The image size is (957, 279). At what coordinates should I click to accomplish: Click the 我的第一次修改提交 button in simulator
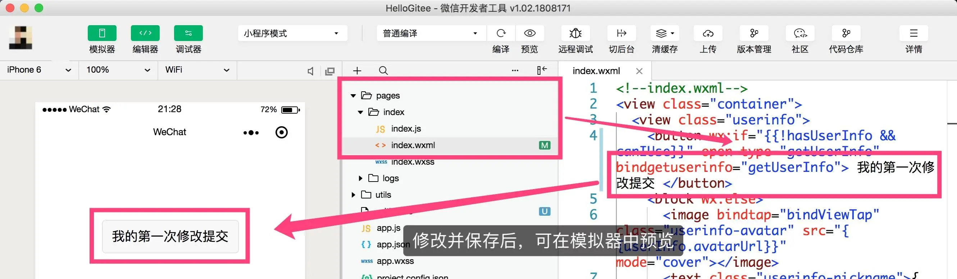[170, 236]
